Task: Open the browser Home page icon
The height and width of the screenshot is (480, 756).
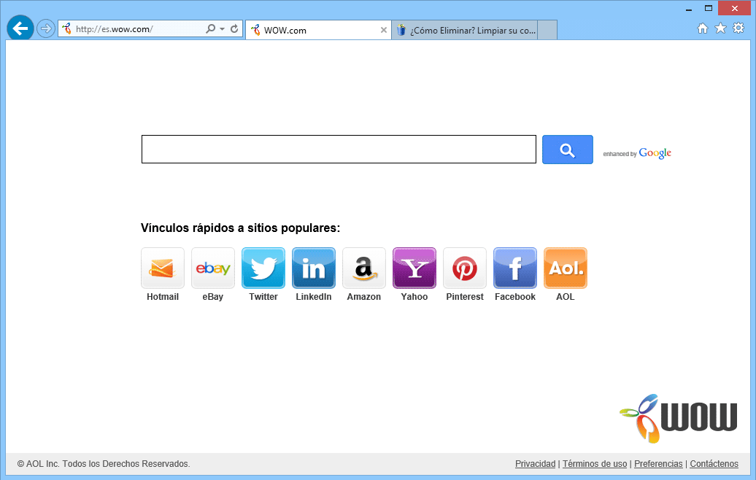Action: coord(703,28)
